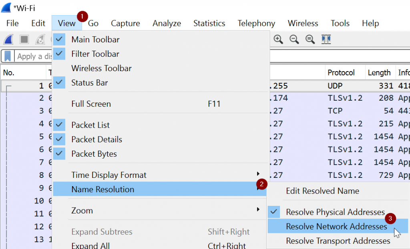Select the TCP packet row 3
410x249 pixels.
point(340,111)
